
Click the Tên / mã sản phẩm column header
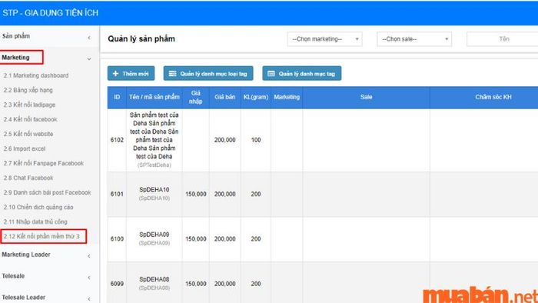(x=154, y=98)
